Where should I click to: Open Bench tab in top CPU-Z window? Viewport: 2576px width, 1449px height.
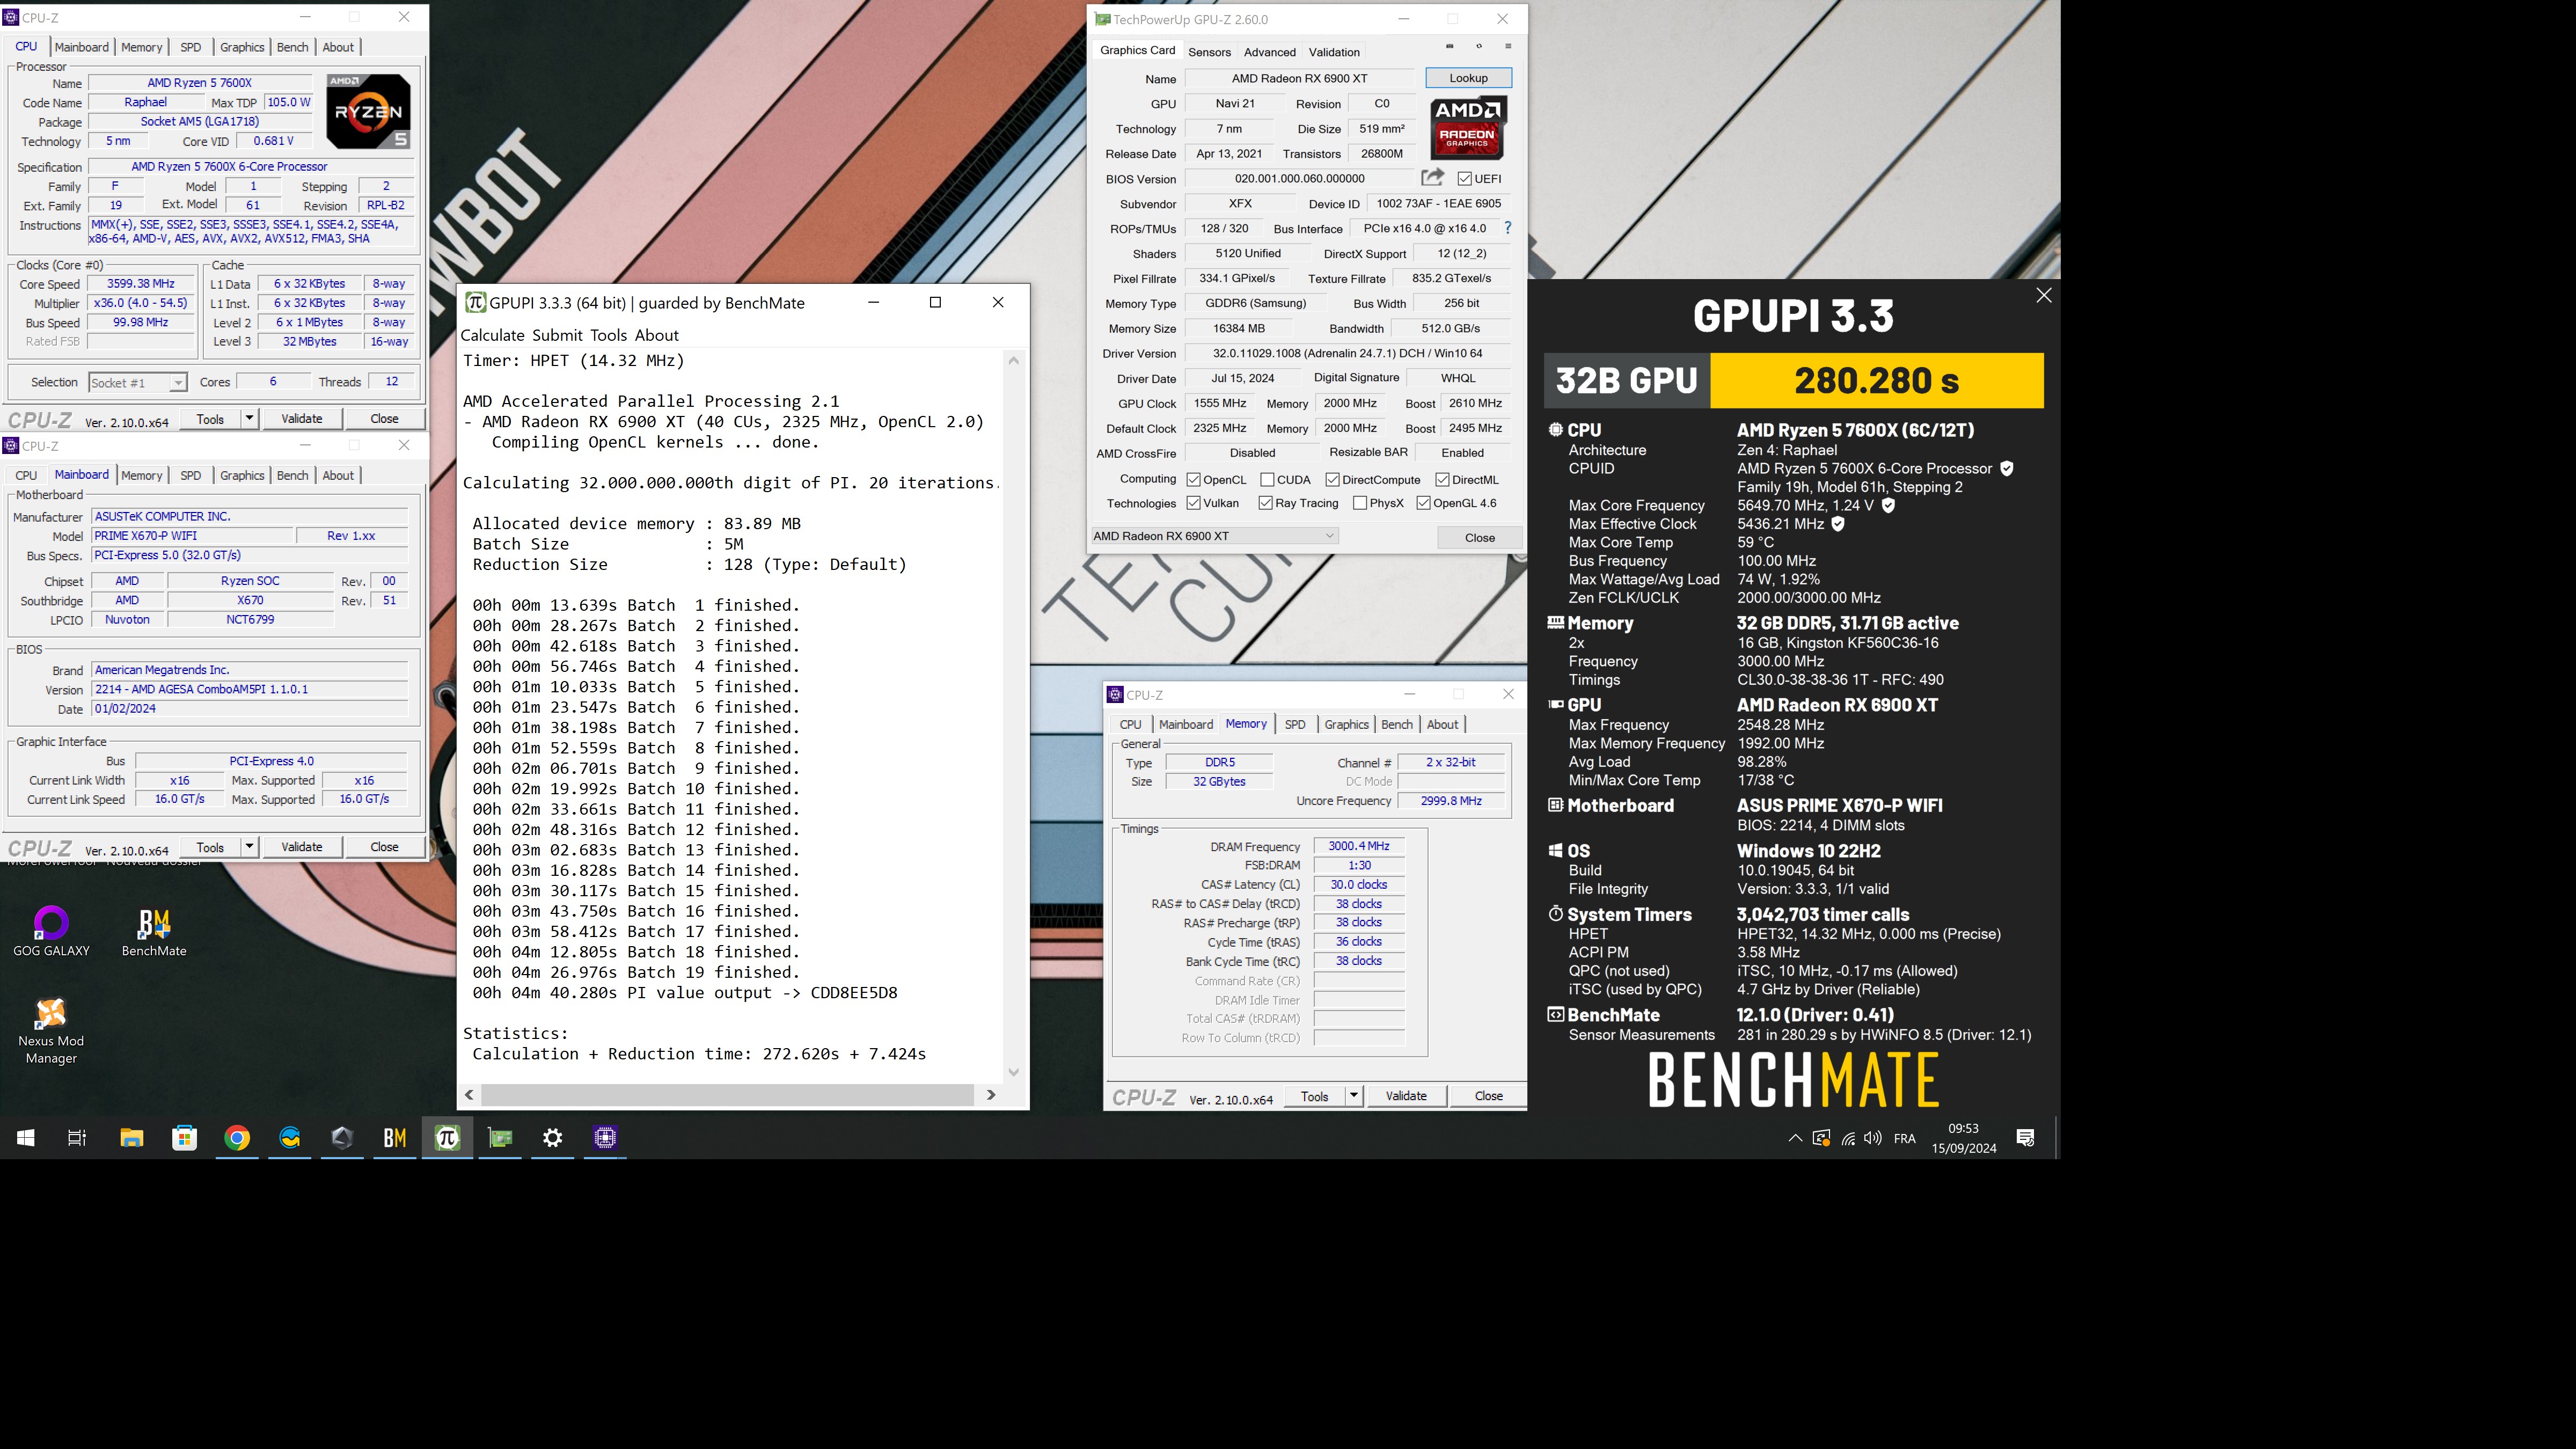click(x=292, y=47)
